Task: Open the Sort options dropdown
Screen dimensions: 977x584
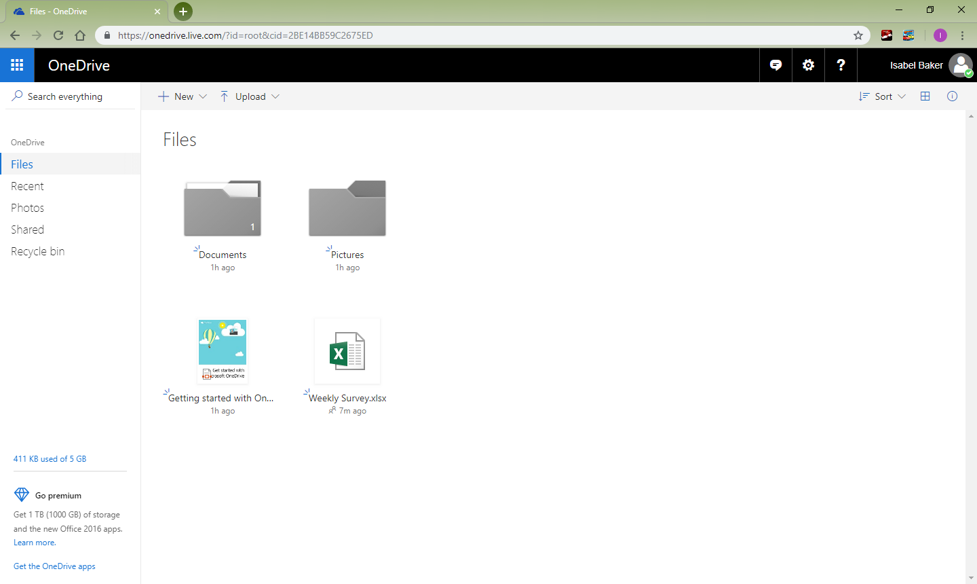Action: click(x=882, y=96)
